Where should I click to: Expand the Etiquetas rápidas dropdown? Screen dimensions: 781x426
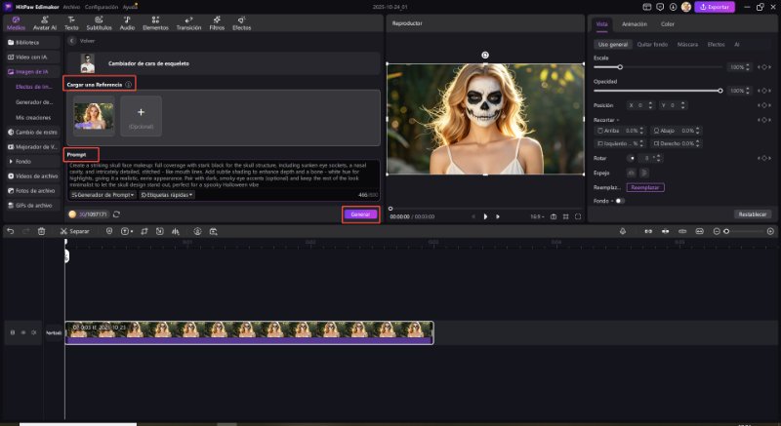[167, 195]
